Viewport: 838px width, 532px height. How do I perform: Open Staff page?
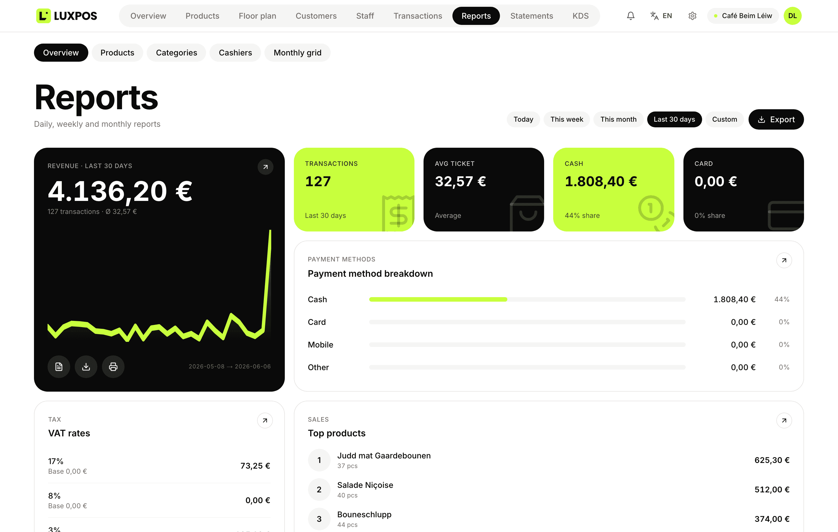(365, 16)
